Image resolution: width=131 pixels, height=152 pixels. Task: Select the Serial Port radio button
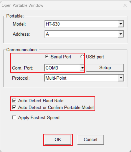pos(47,57)
